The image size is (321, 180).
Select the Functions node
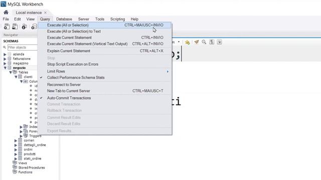(x=25, y=172)
